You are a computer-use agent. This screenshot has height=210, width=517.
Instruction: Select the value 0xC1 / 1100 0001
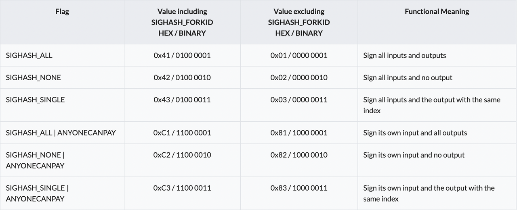pyautogui.click(x=182, y=133)
